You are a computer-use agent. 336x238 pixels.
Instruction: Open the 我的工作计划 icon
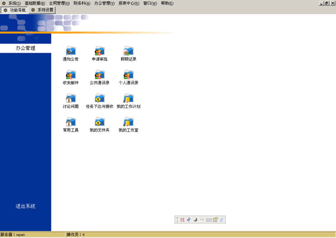(128, 98)
